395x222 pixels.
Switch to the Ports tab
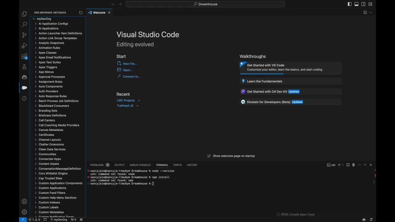177,165
